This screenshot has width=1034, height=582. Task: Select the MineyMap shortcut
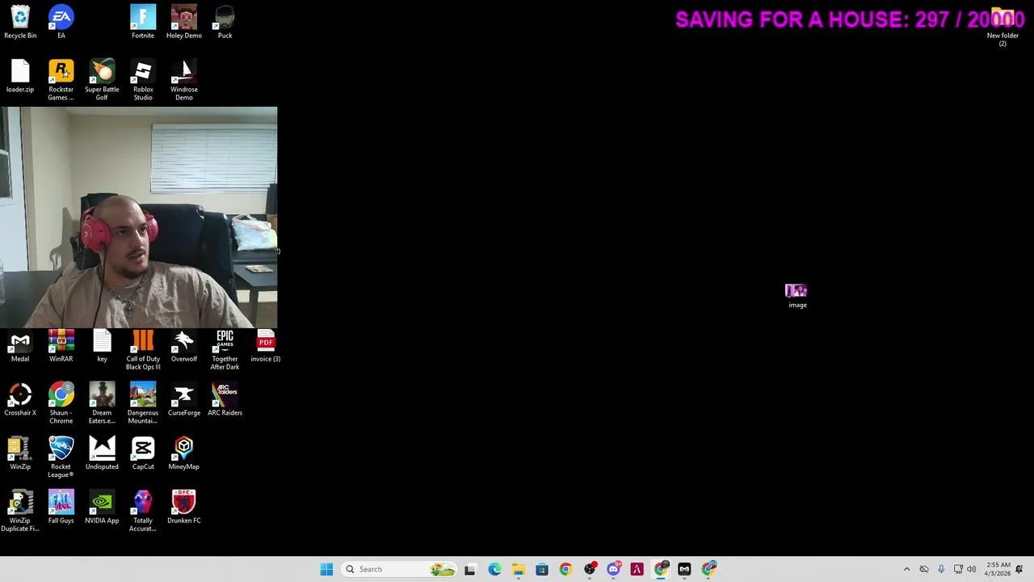tap(184, 453)
